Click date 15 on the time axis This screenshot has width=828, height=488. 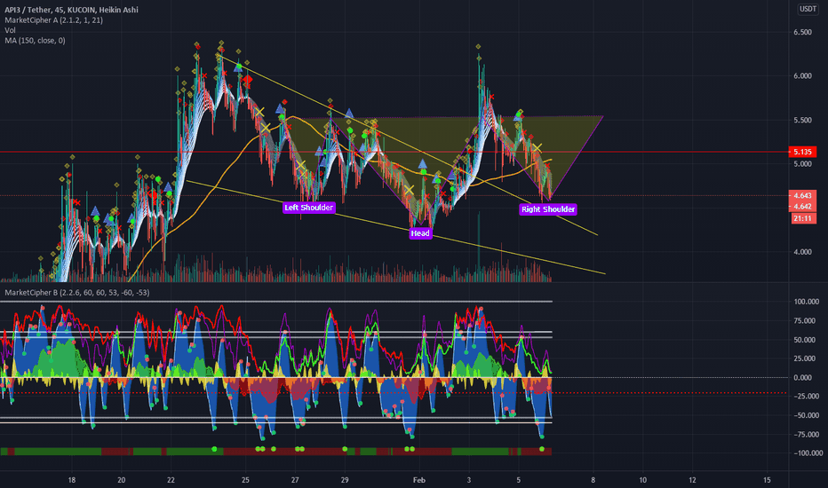767,480
